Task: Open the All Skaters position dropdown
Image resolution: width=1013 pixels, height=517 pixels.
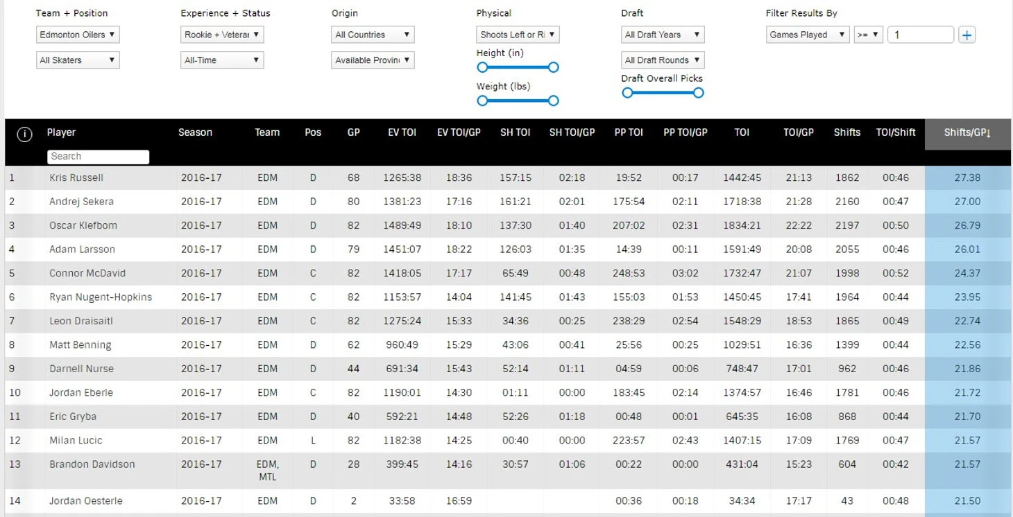Action: [78, 60]
